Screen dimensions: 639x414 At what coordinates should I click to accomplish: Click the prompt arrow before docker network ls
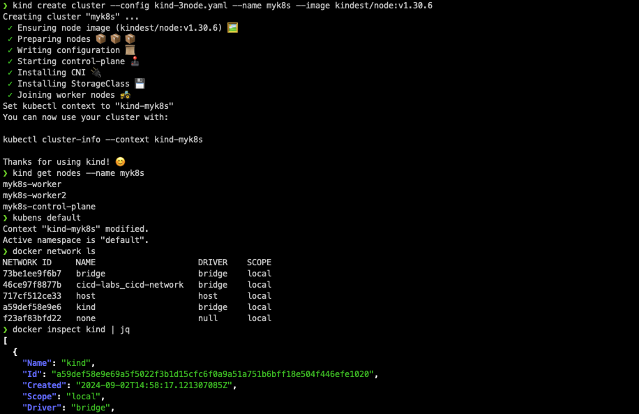tap(6, 251)
